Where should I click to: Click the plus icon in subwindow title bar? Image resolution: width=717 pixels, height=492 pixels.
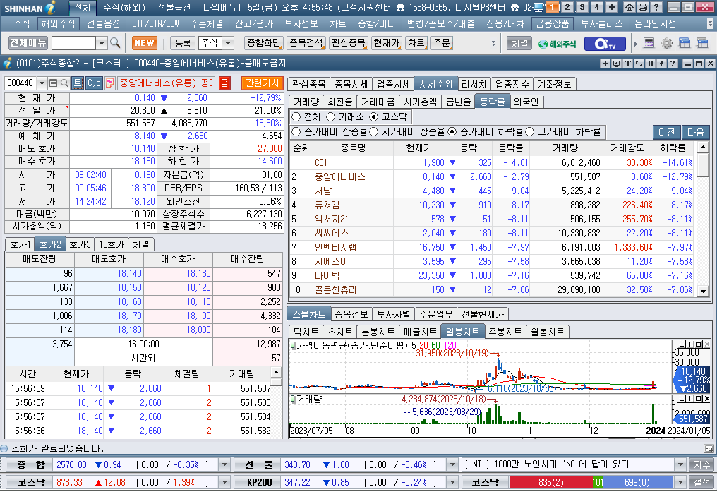click(x=605, y=64)
